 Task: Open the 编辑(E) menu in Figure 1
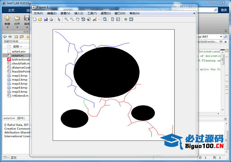pyautogui.click(x=52, y=13)
